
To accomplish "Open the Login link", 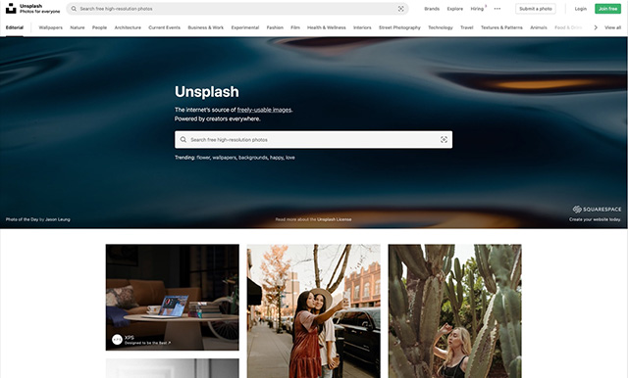I will coord(580,9).
